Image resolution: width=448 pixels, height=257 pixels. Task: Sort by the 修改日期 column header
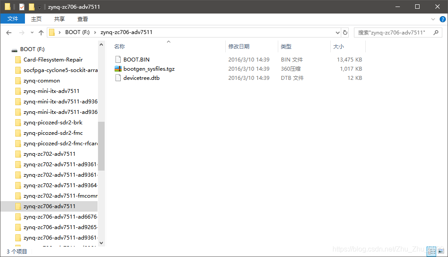pos(239,46)
